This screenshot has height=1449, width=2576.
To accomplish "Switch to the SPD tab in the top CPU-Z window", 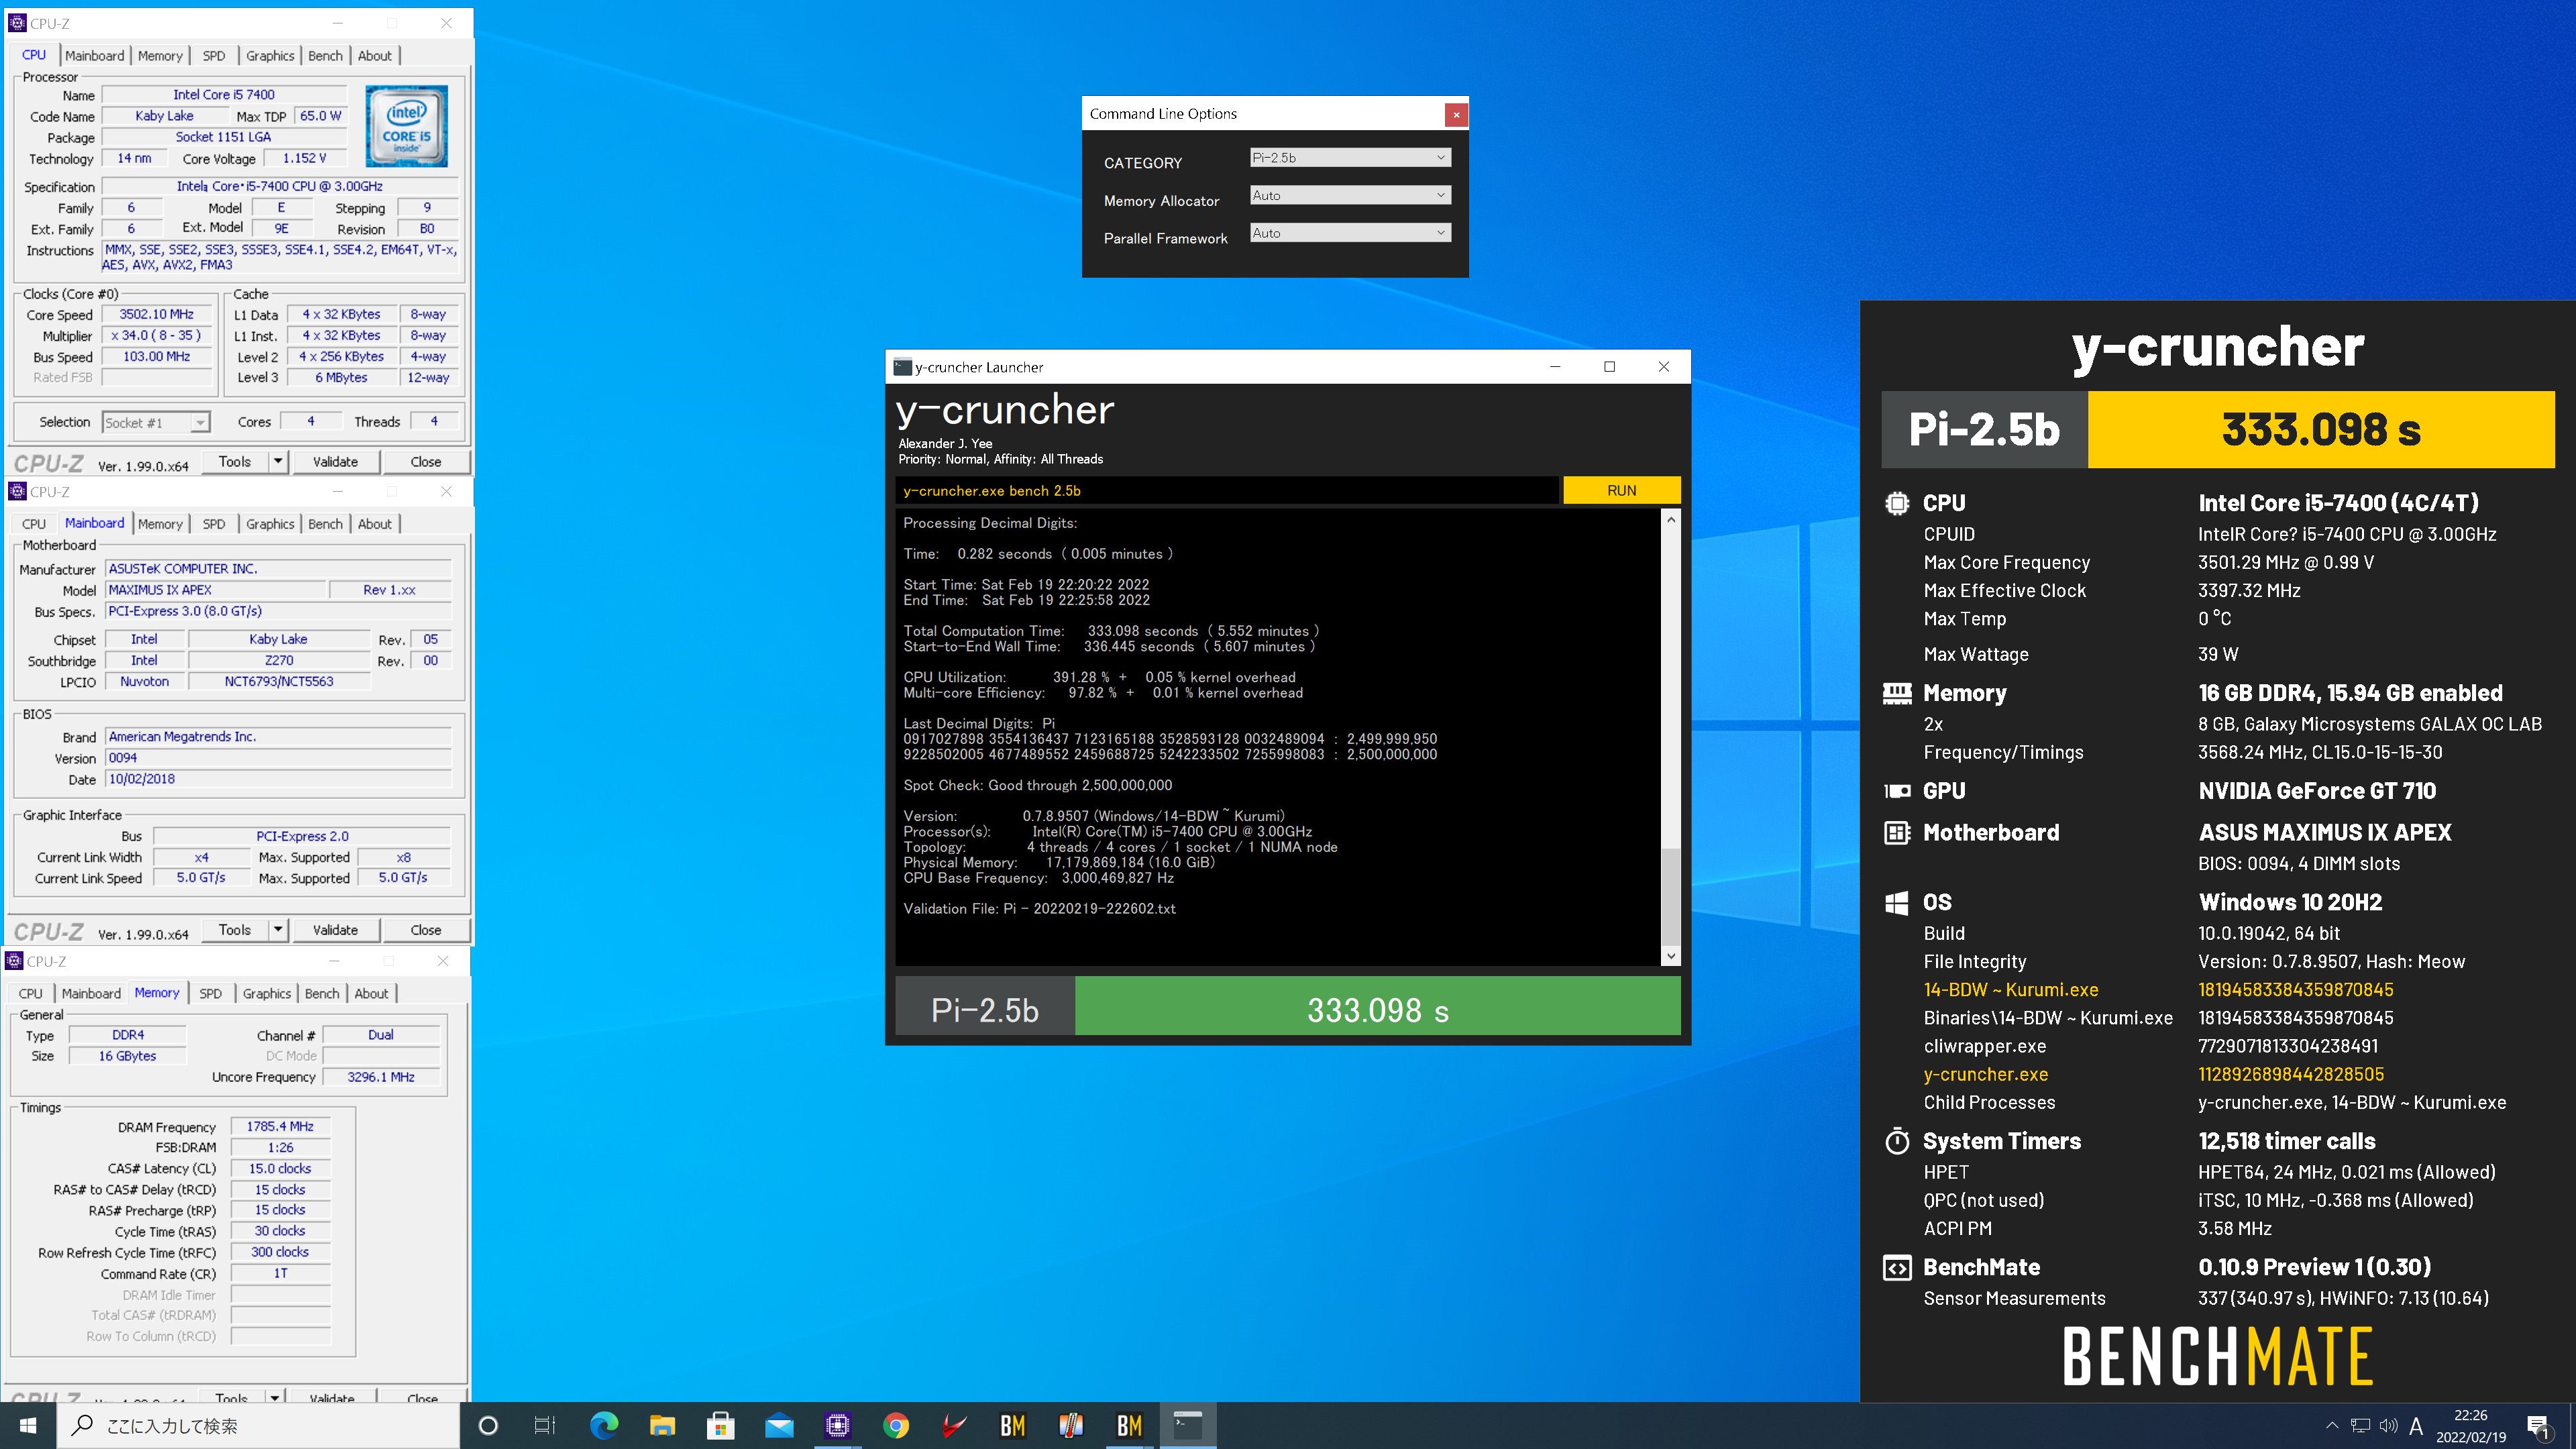I will (213, 56).
